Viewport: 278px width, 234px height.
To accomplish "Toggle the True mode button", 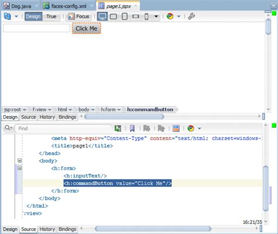I will tap(51, 16).
